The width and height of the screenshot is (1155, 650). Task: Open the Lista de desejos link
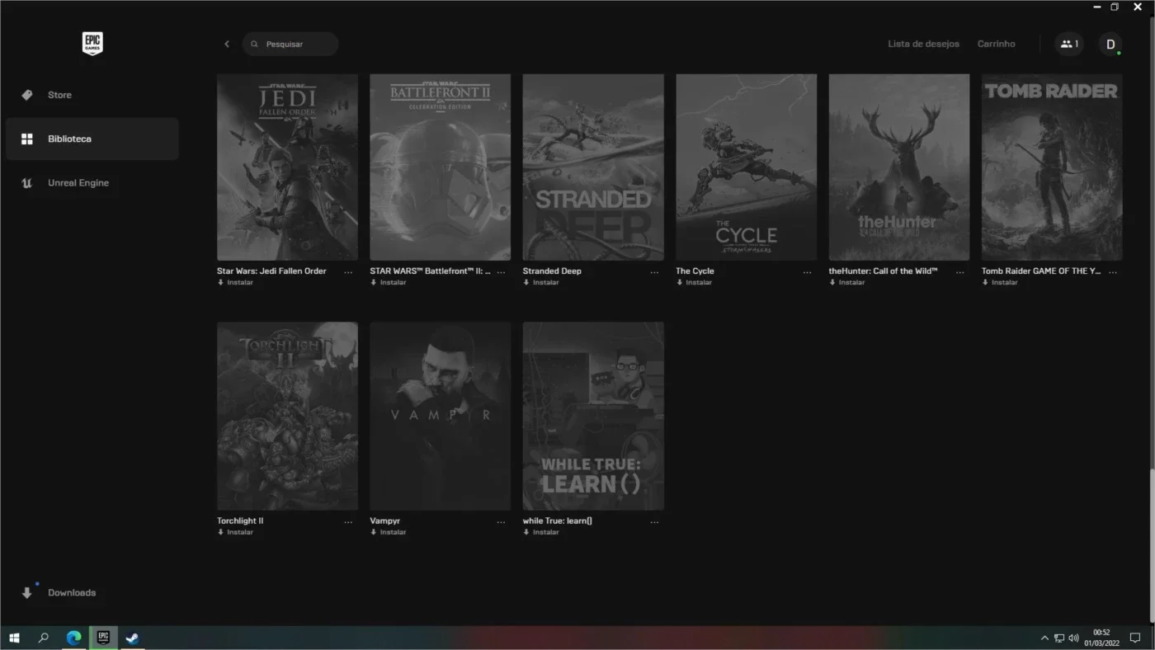[923, 44]
